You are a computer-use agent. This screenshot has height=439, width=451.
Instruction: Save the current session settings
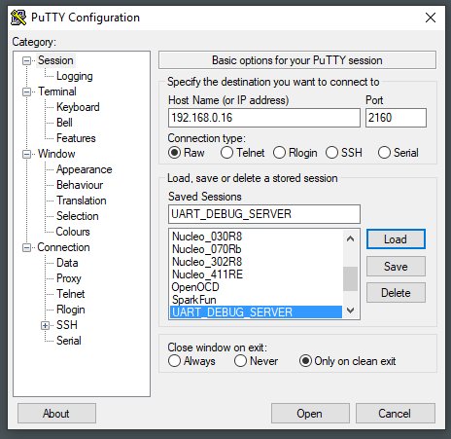[x=396, y=267]
